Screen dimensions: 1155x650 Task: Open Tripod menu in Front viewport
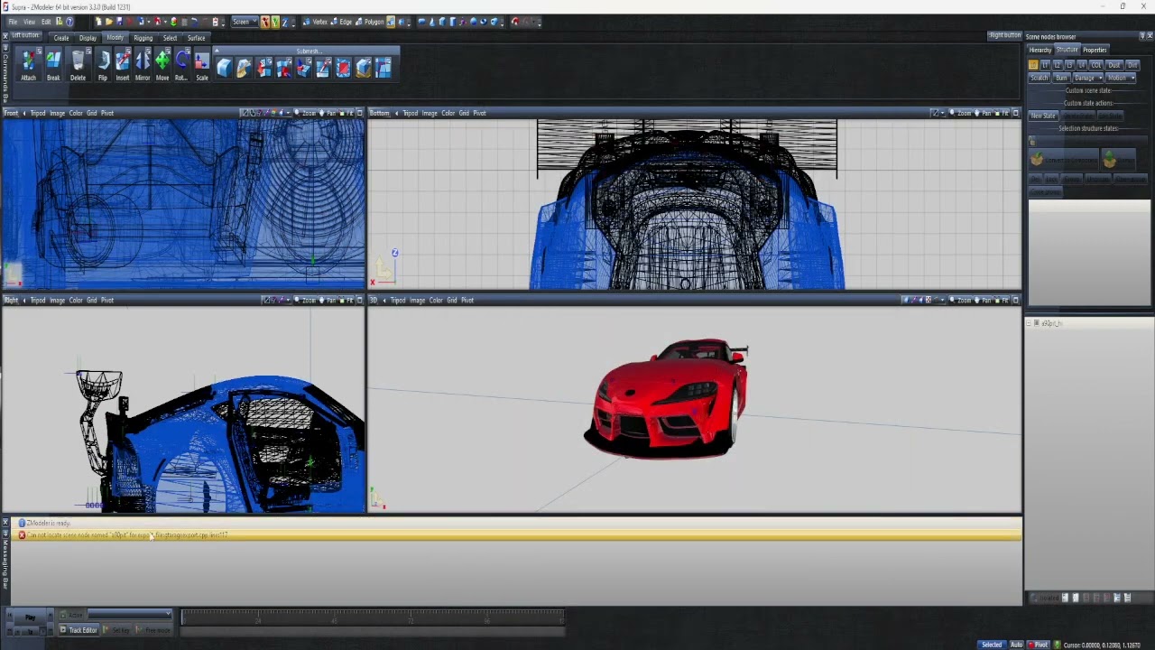pyautogui.click(x=38, y=113)
